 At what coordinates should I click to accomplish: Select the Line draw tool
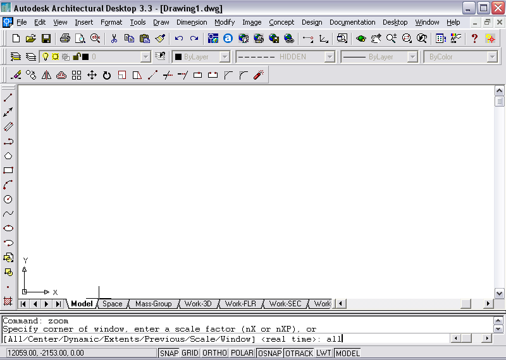click(x=8, y=97)
